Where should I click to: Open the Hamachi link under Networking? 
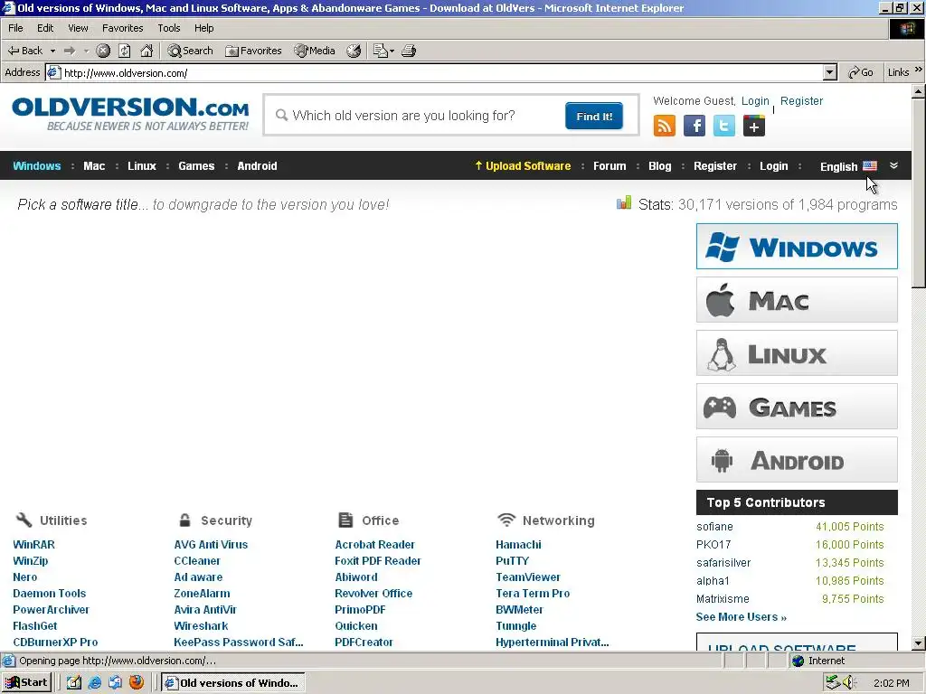pyautogui.click(x=518, y=545)
